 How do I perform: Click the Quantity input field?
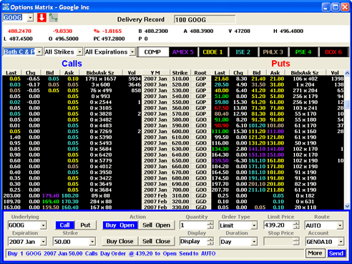click(x=193, y=225)
